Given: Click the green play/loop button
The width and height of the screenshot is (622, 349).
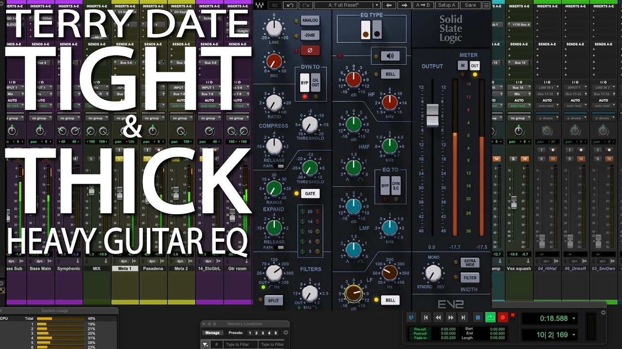Looking at the screenshot, I should coord(490,317).
